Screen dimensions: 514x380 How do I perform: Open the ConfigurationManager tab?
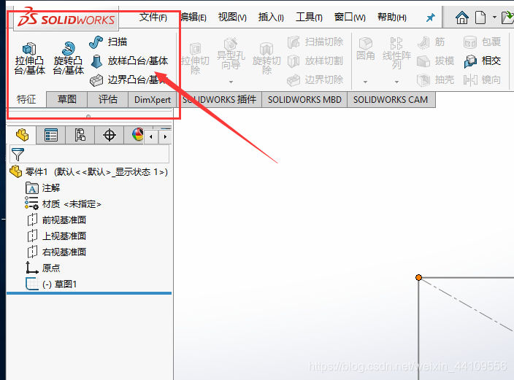[x=80, y=135]
